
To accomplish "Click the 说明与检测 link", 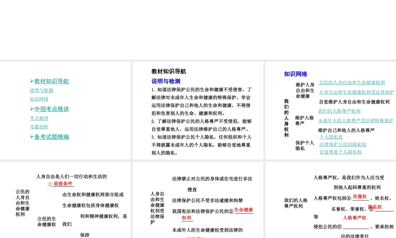I will pos(42,90).
